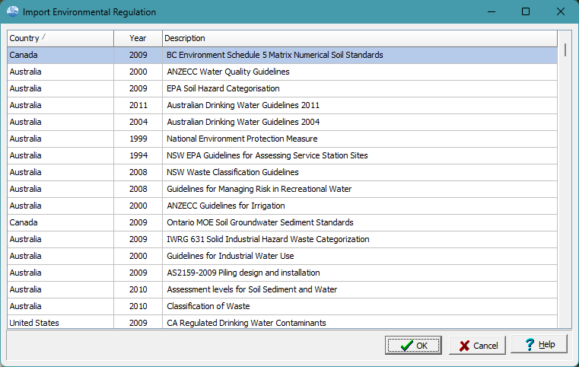Pick National Environment Protection Measure row
579x367 pixels.
click(242, 139)
